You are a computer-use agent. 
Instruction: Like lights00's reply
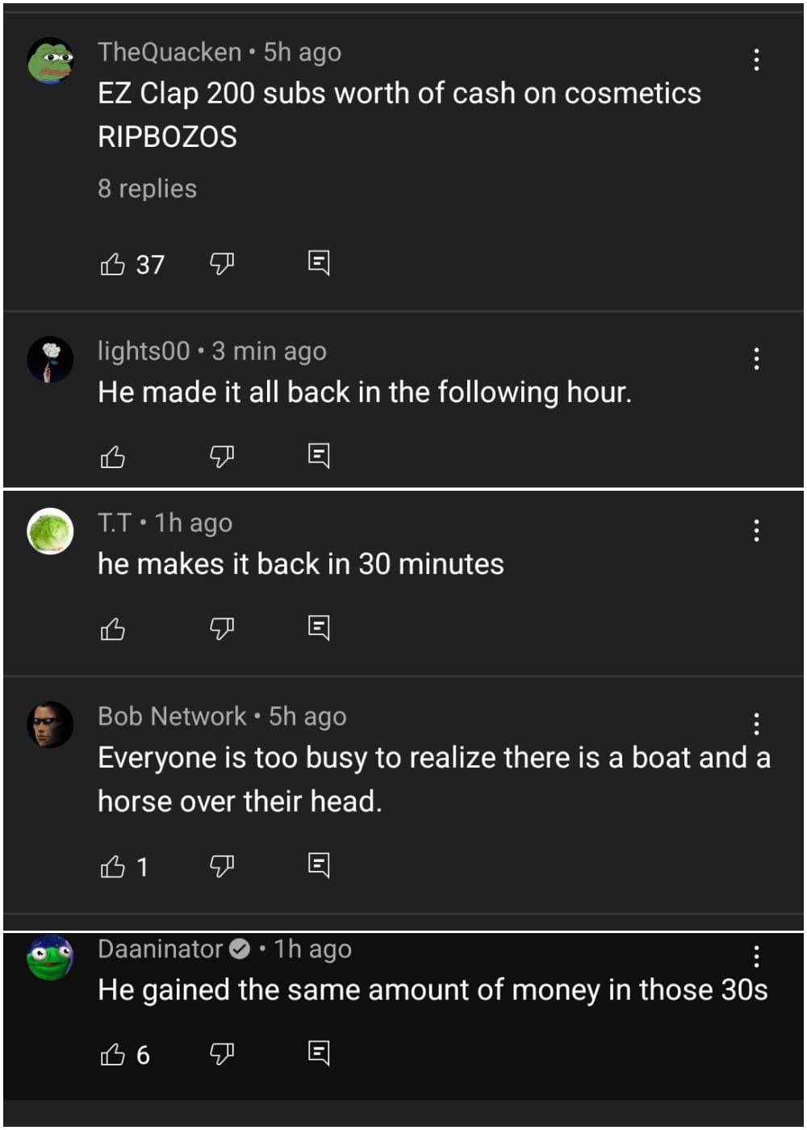(113, 457)
